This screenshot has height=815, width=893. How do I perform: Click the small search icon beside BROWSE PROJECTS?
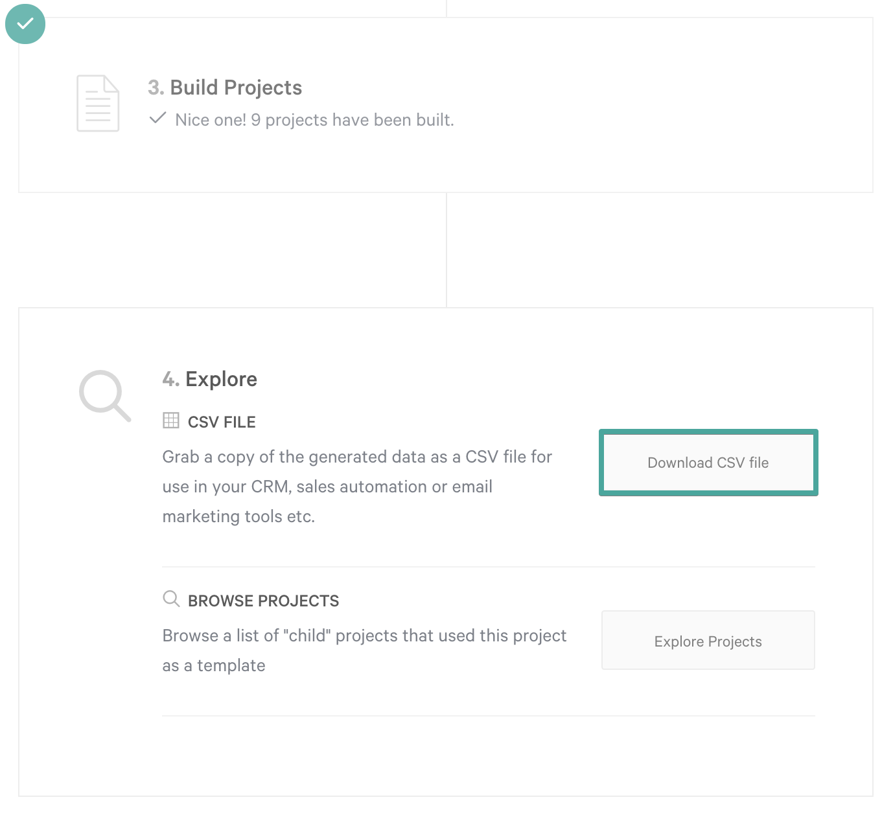[171, 599]
